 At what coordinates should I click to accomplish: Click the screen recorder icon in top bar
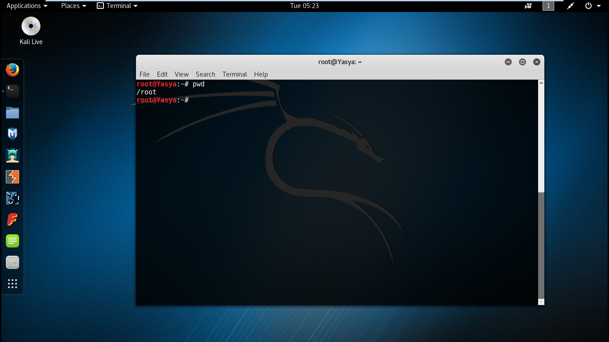pyautogui.click(x=528, y=6)
